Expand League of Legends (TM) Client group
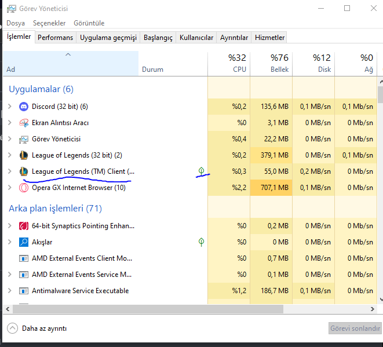Screen dimensions: 383x347 click(10, 171)
